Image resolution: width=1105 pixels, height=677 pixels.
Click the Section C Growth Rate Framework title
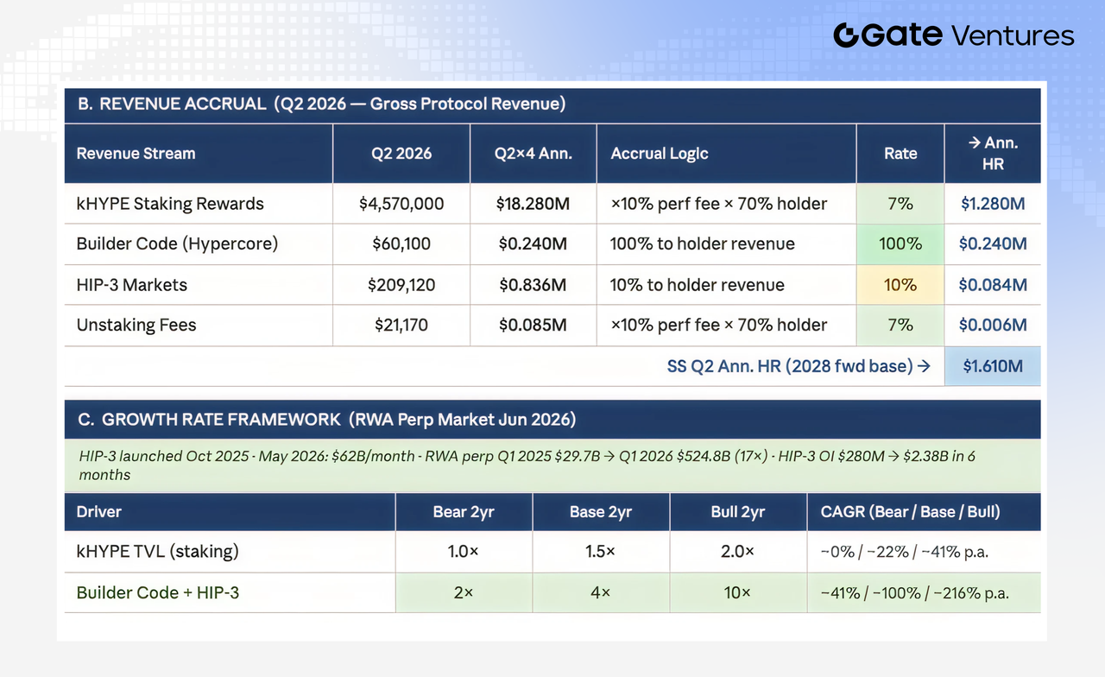point(327,420)
